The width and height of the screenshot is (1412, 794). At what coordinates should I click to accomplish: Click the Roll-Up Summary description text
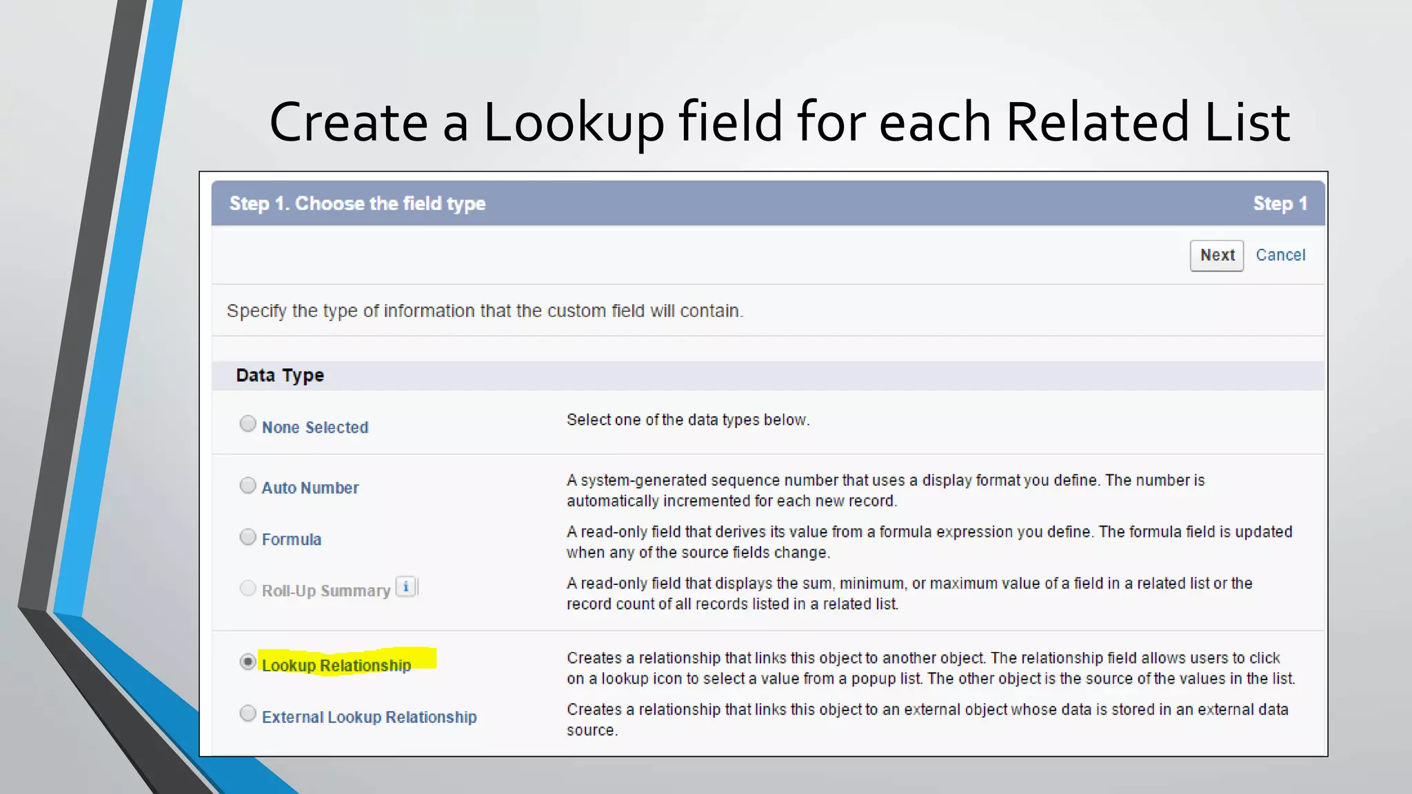click(x=909, y=593)
